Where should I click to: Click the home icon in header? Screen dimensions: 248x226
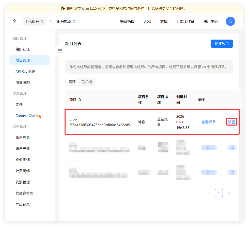pyautogui.click(x=14, y=21)
